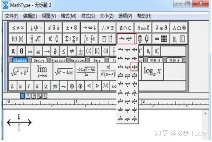
Task: Select the right-justified tab stop button
Action: 34,96
